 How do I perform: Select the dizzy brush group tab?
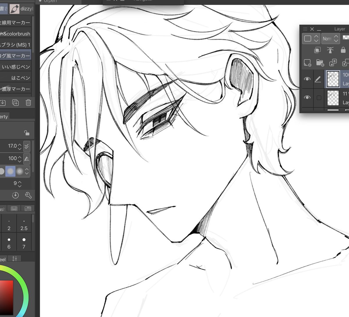pos(22,9)
